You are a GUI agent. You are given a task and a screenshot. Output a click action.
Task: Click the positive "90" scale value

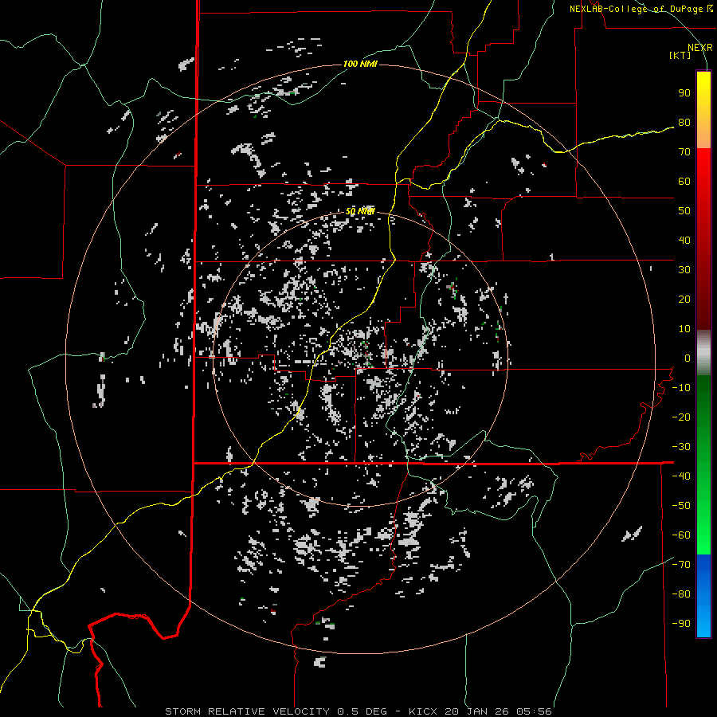coord(684,93)
